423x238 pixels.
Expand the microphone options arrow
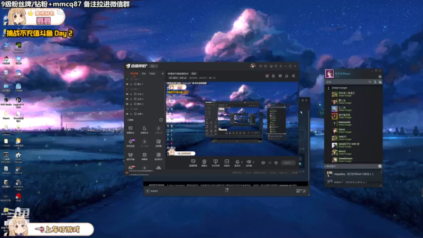click(x=242, y=162)
